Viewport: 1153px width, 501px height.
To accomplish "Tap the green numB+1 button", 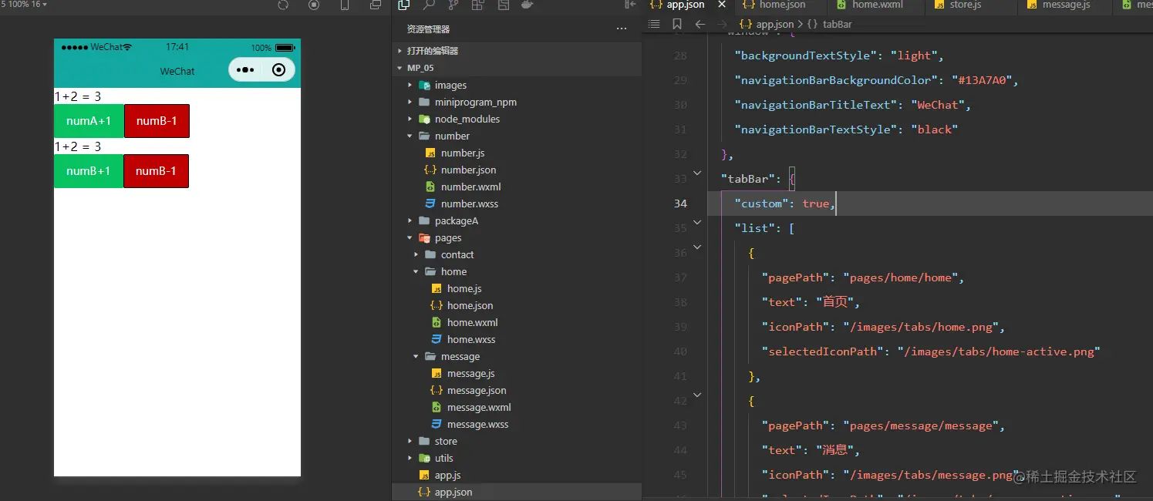I will pos(89,171).
